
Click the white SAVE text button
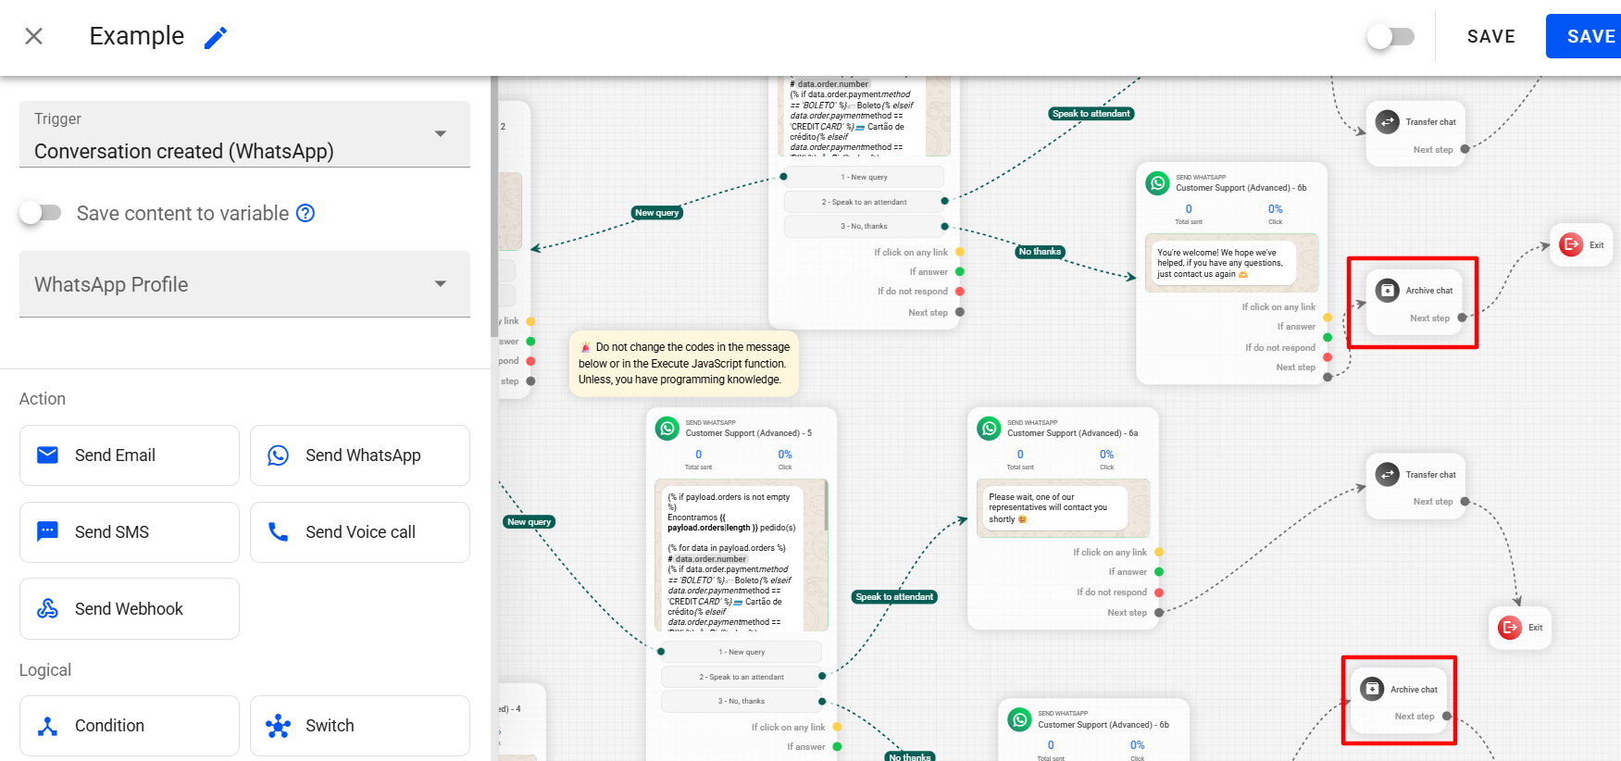[x=1490, y=36]
